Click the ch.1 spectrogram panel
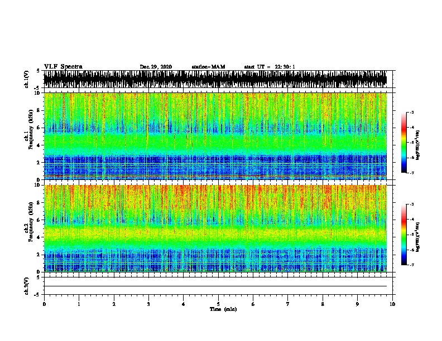Screen dimensions: 442x341 215,136
